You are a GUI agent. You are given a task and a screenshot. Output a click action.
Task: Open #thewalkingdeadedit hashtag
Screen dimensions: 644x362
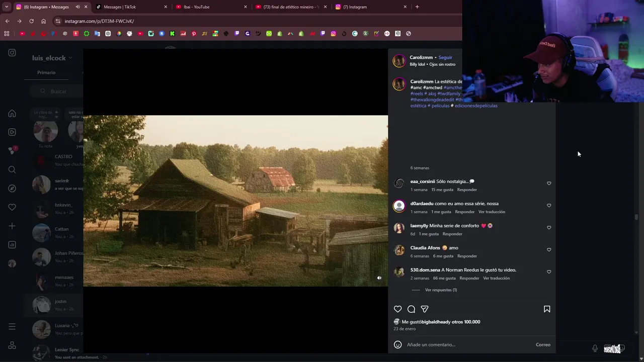[x=432, y=100]
